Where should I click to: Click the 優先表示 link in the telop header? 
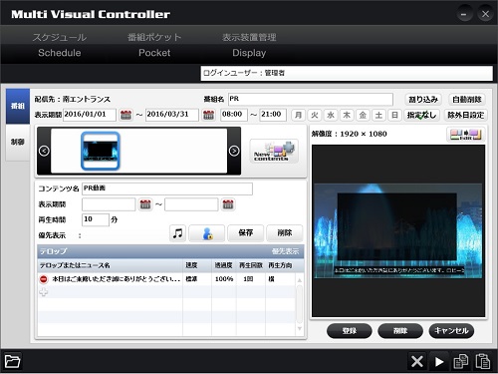pyautogui.click(x=286, y=251)
